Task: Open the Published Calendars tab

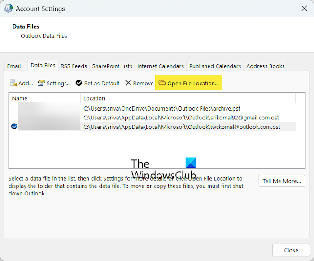Action: pos(215,66)
